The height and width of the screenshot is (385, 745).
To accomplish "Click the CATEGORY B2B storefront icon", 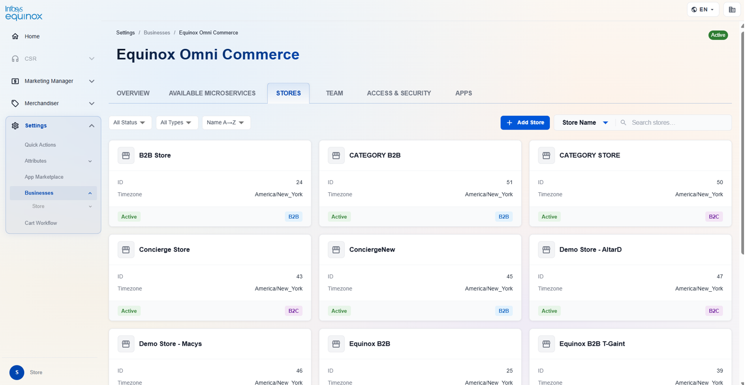I will (336, 155).
